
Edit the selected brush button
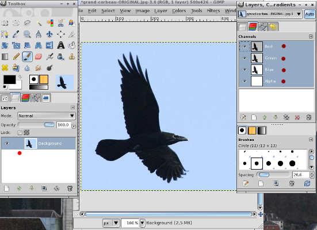[x=246, y=183]
